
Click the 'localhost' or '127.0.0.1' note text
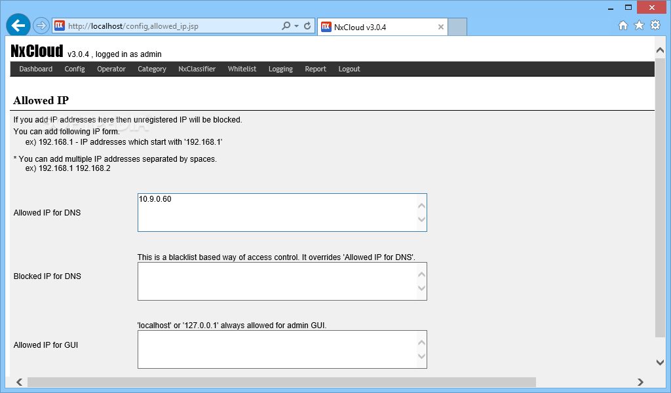pyautogui.click(x=232, y=326)
